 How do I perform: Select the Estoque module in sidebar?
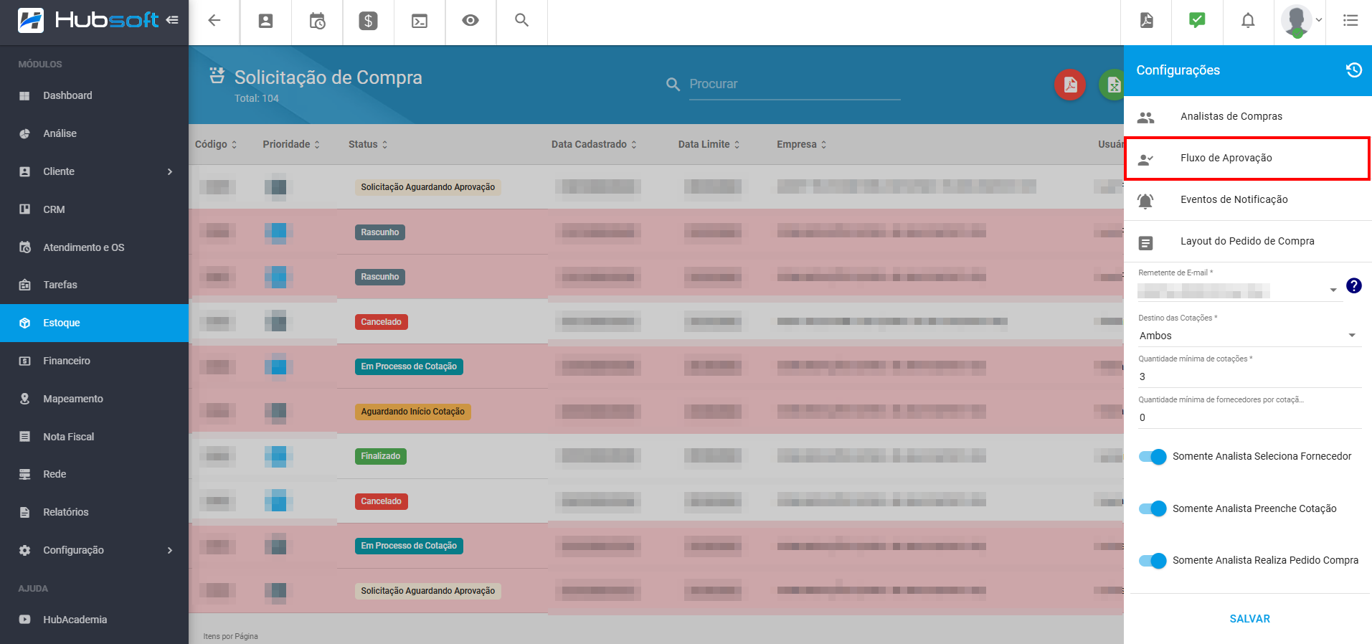coord(94,323)
